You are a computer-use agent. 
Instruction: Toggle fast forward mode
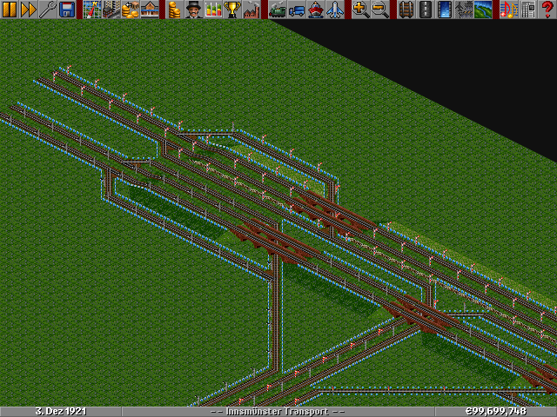[x=29, y=10]
